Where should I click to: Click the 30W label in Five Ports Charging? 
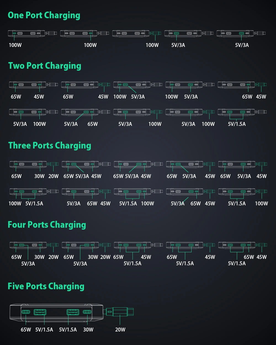pos(88,330)
